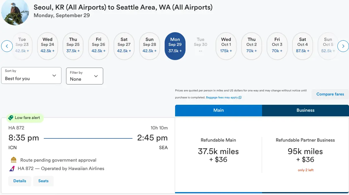Image resolution: width=349 pixels, height=195 pixels.
Task: Open the Baggage fees may apply link
Action: tap(223, 98)
